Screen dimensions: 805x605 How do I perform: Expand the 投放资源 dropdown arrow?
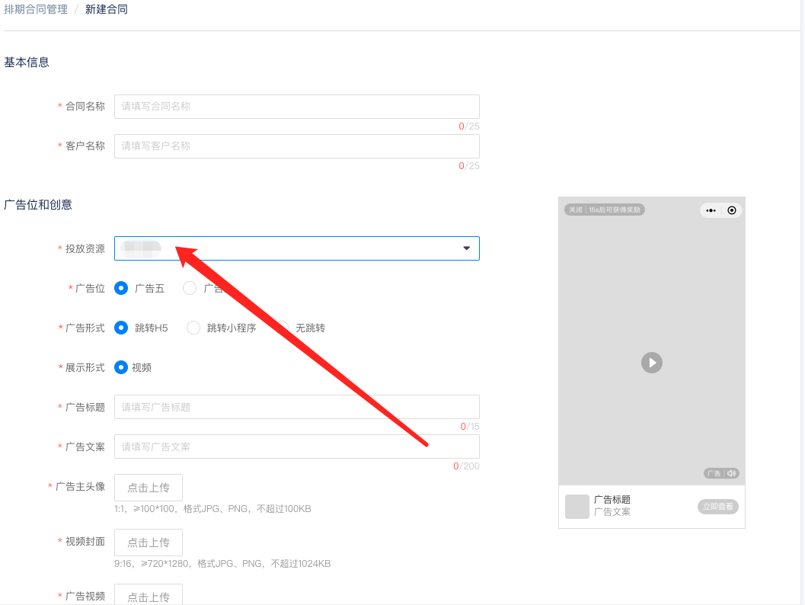(x=466, y=248)
